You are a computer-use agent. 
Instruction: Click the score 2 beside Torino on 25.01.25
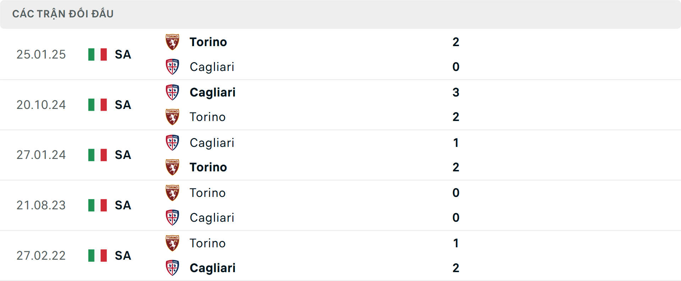[456, 42]
